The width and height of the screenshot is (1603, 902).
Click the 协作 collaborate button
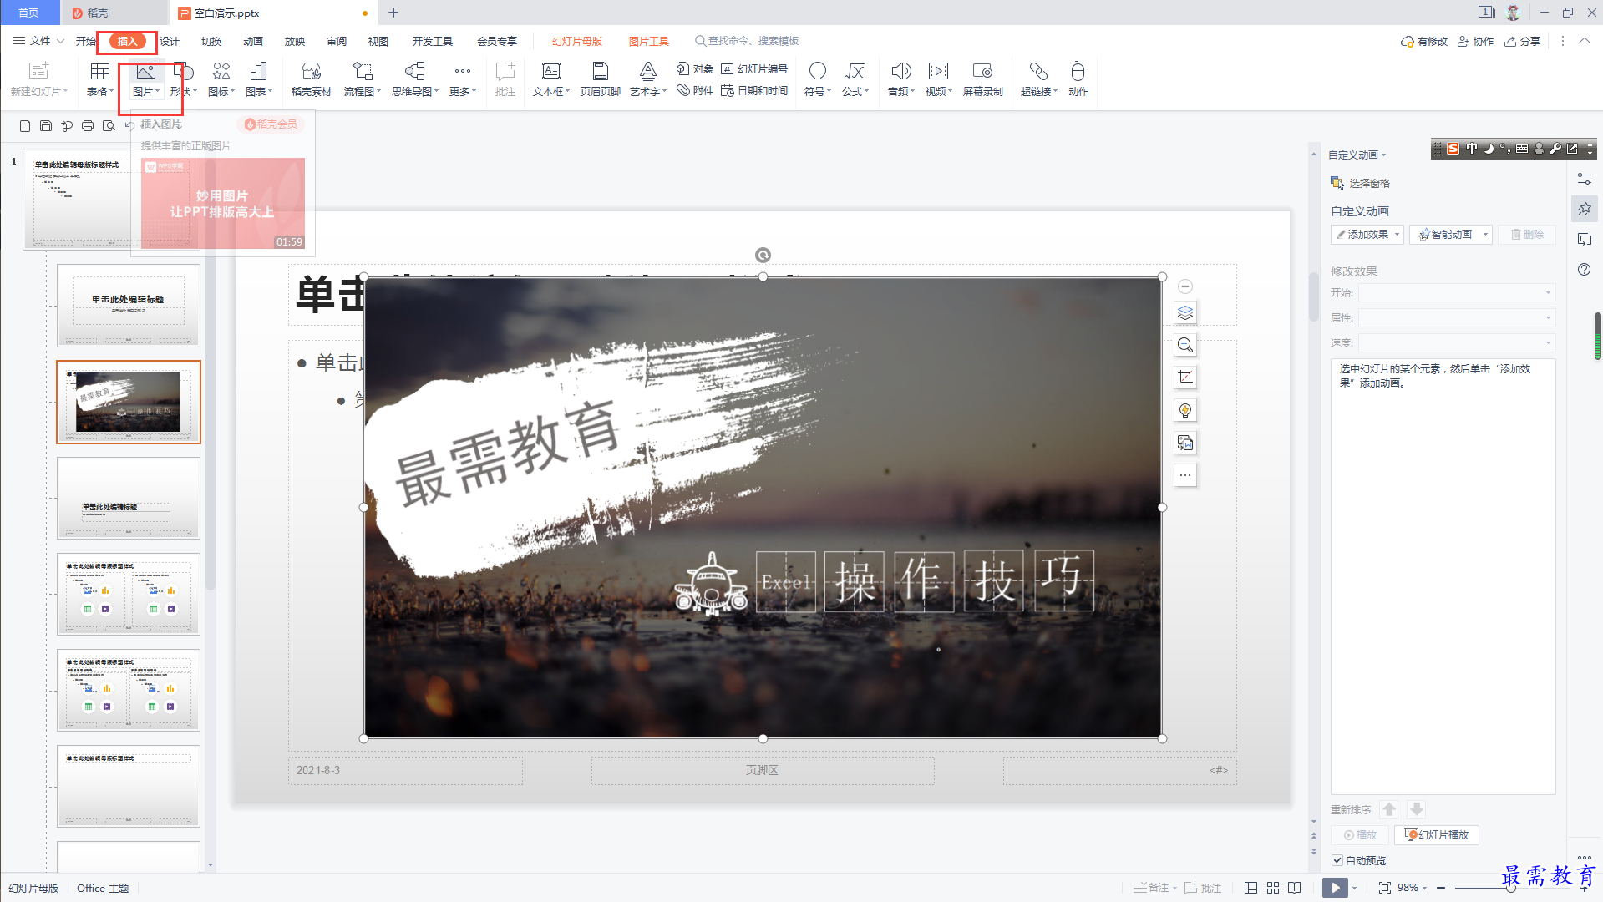(1476, 41)
